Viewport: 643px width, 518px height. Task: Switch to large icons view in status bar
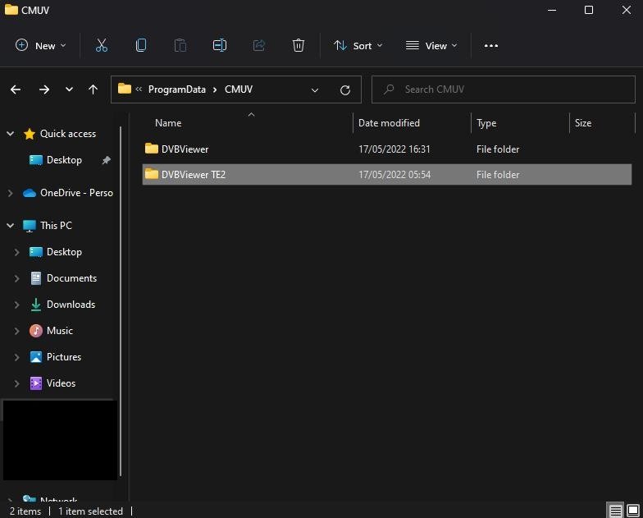coord(632,511)
